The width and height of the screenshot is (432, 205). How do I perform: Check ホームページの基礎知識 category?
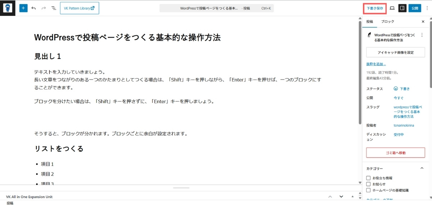tap(368, 190)
